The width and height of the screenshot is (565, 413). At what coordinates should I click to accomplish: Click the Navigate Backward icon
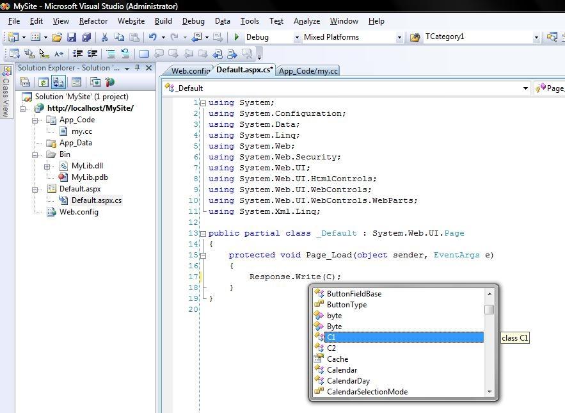coord(196,36)
